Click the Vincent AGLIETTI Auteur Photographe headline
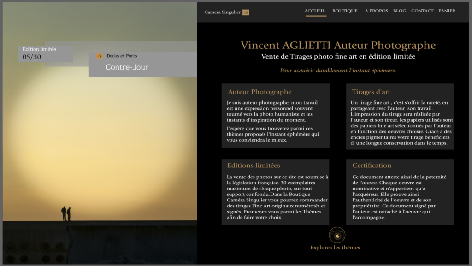Screen dimensions: 472x266 click(338, 46)
